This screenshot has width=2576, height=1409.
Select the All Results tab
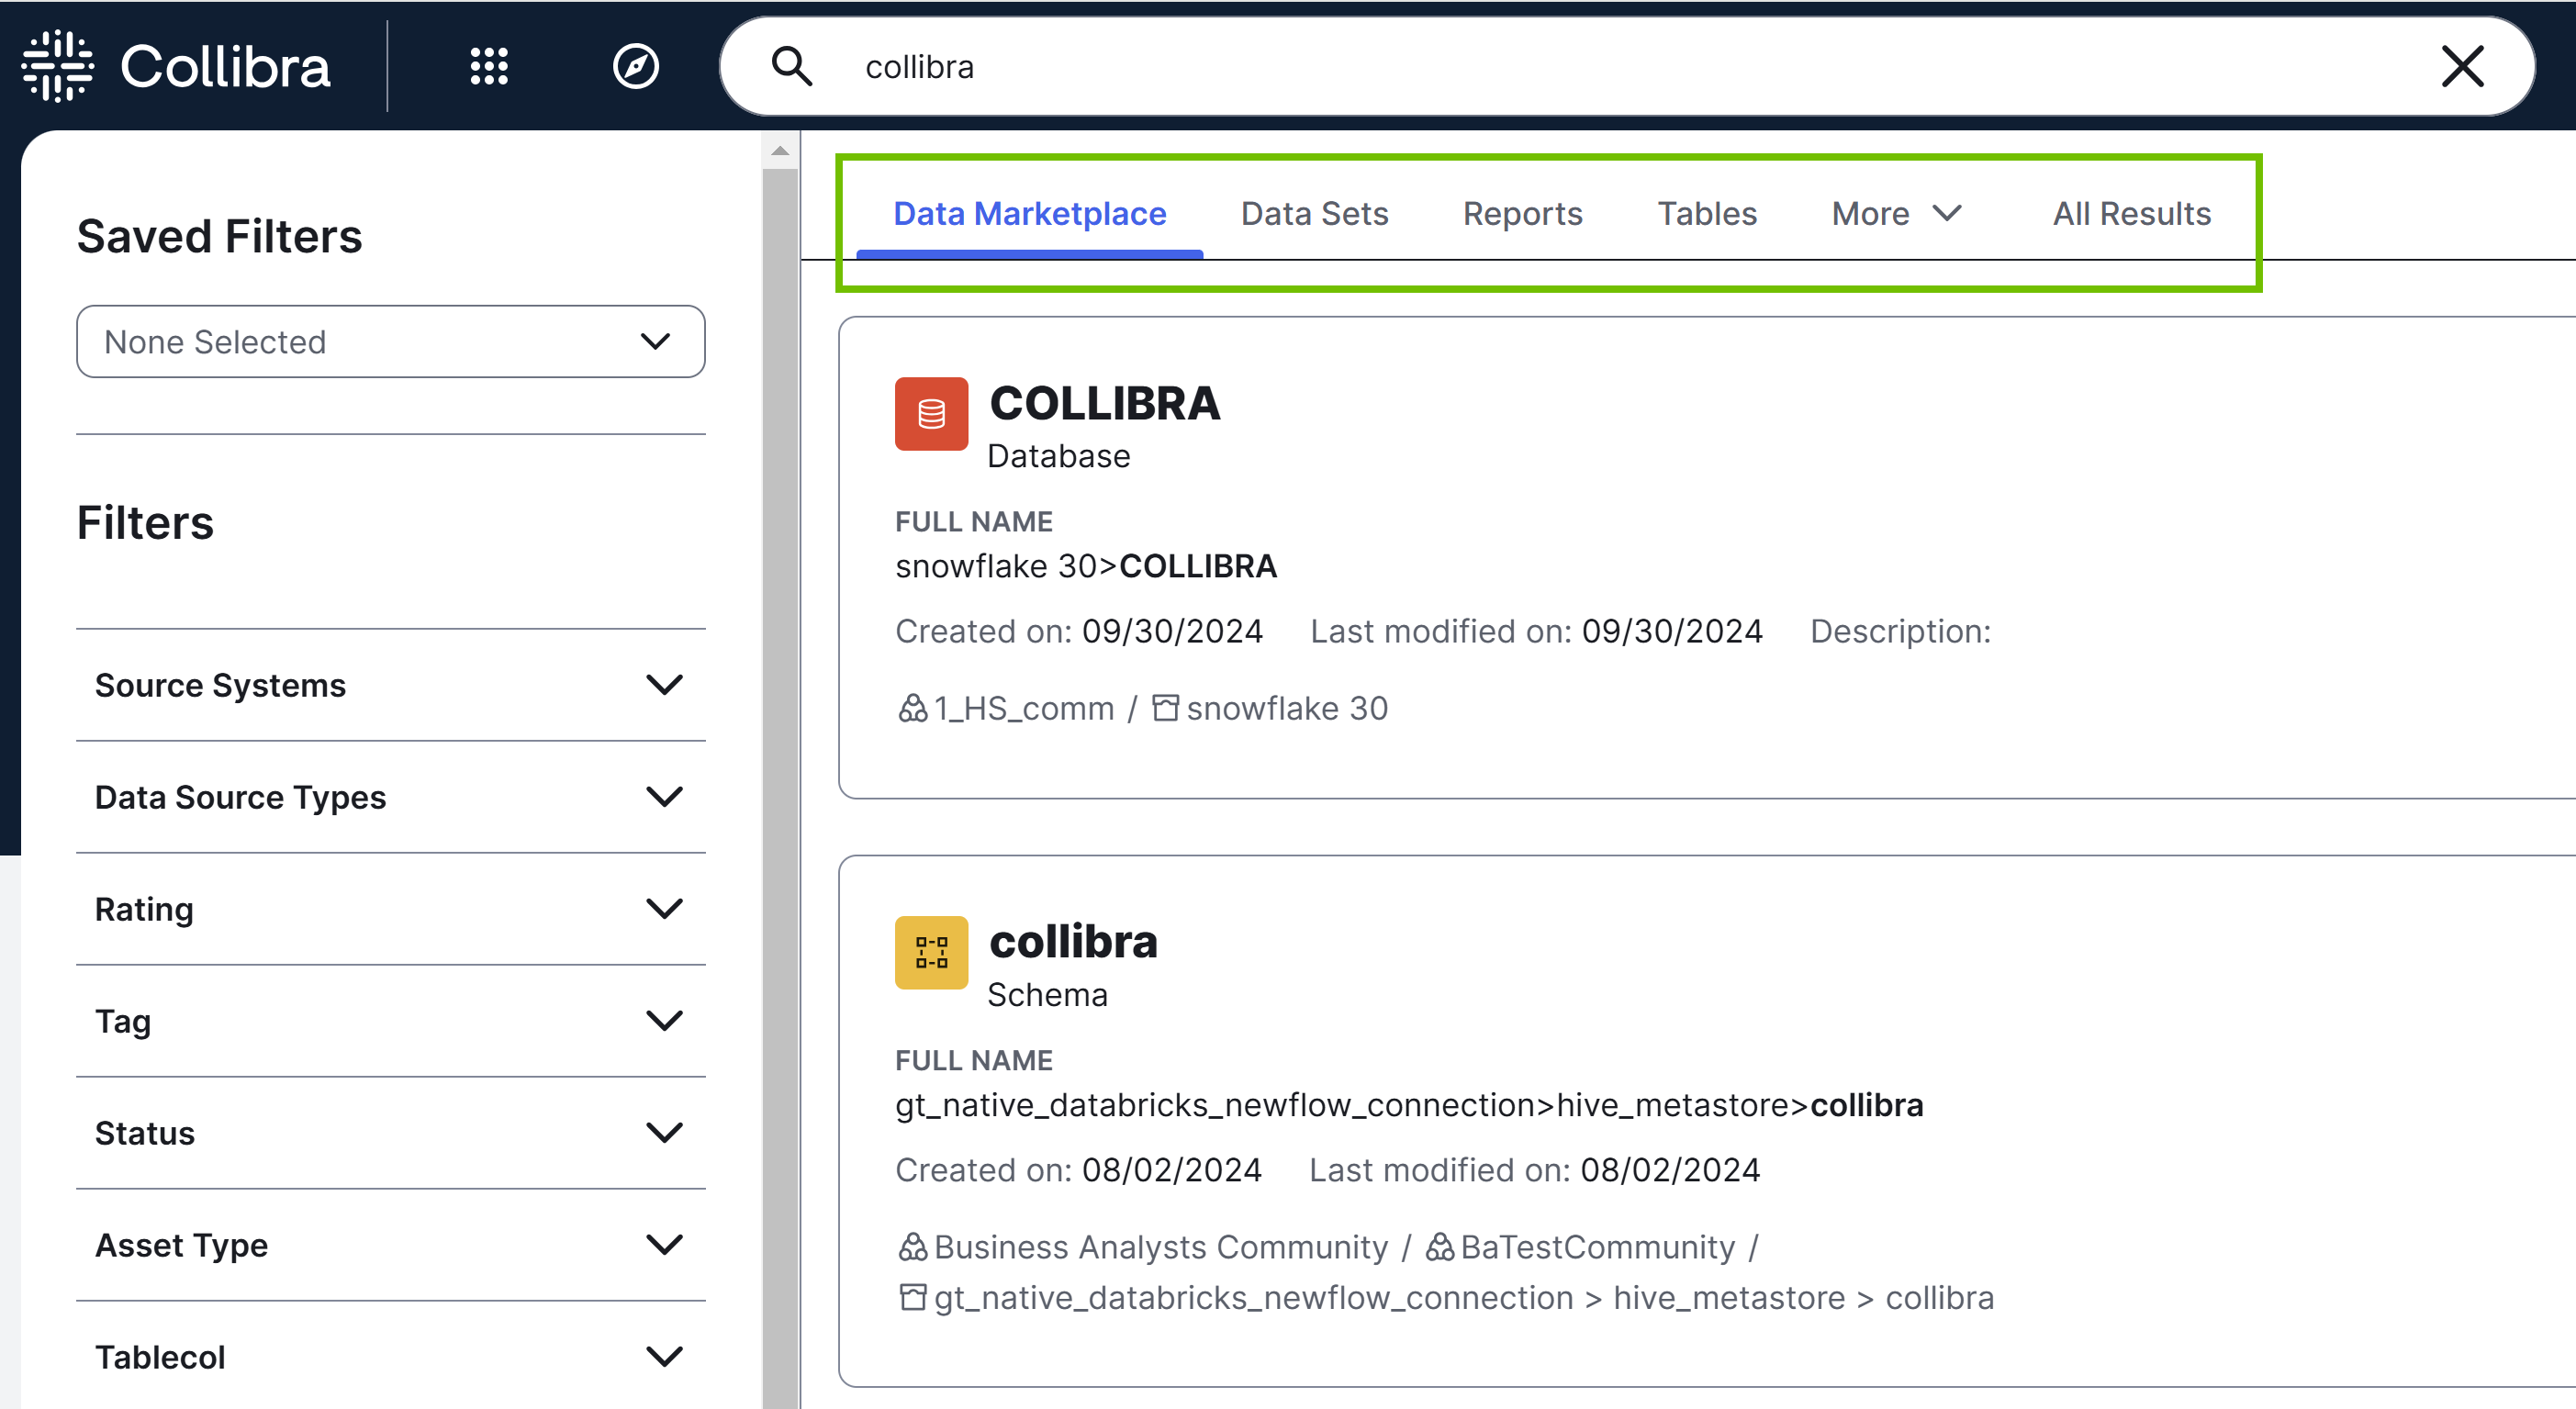(2130, 212)
